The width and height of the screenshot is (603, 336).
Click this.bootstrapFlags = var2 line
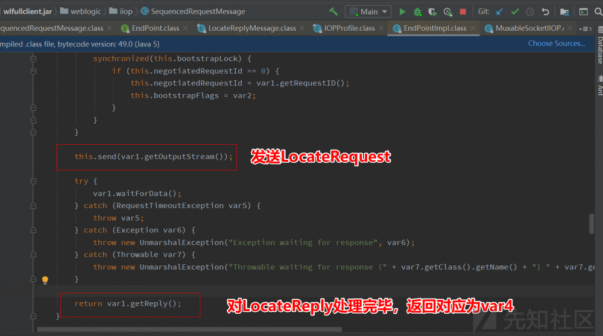click(x=193, y=95)
